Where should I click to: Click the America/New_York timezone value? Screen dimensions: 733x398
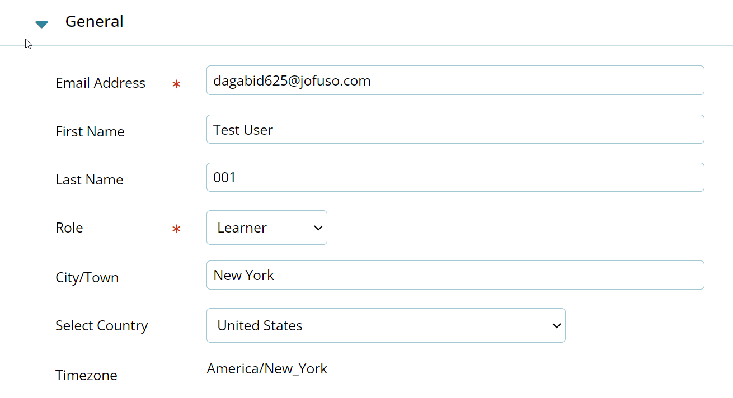[x=267, y=369]
